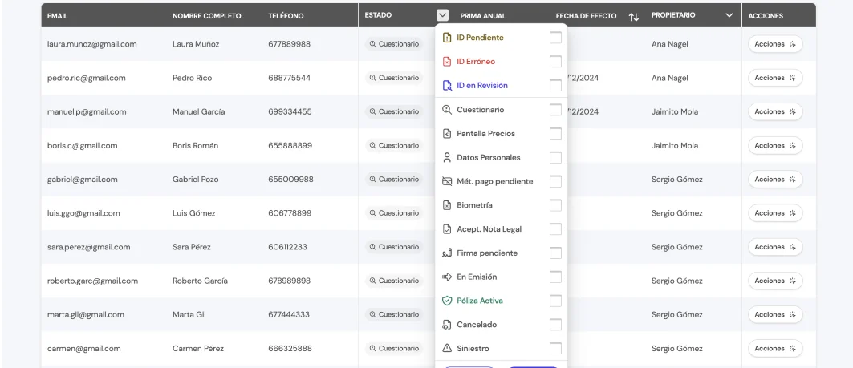Open Acciones menu for Luis Gómez
The image size is (853, 368).
(x=775, y=213)
